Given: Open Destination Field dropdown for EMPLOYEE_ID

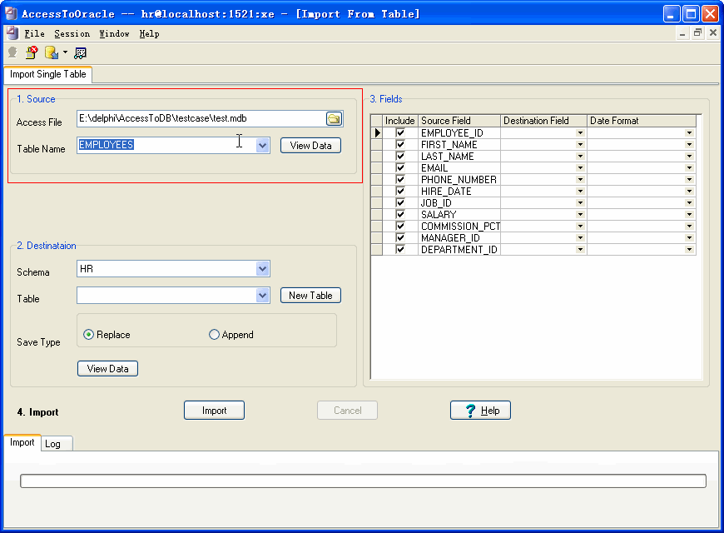Looking at the screenshot, I should coord(580,133).
